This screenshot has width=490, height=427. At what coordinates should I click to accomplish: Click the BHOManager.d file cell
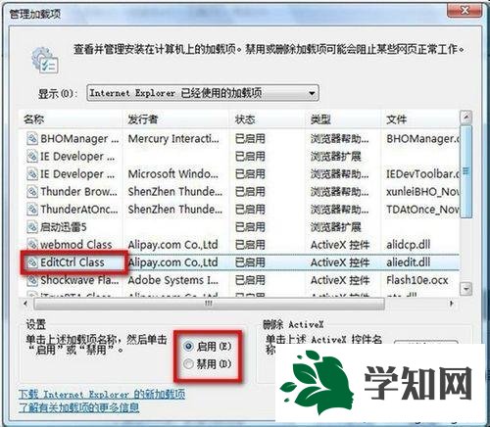click(x=423, y=139)
